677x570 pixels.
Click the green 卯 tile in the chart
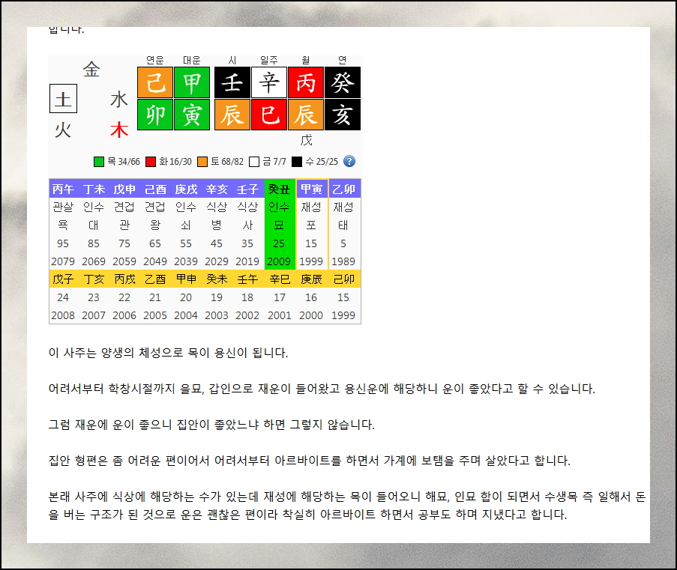pyautogui.click(x=155, y=115)
